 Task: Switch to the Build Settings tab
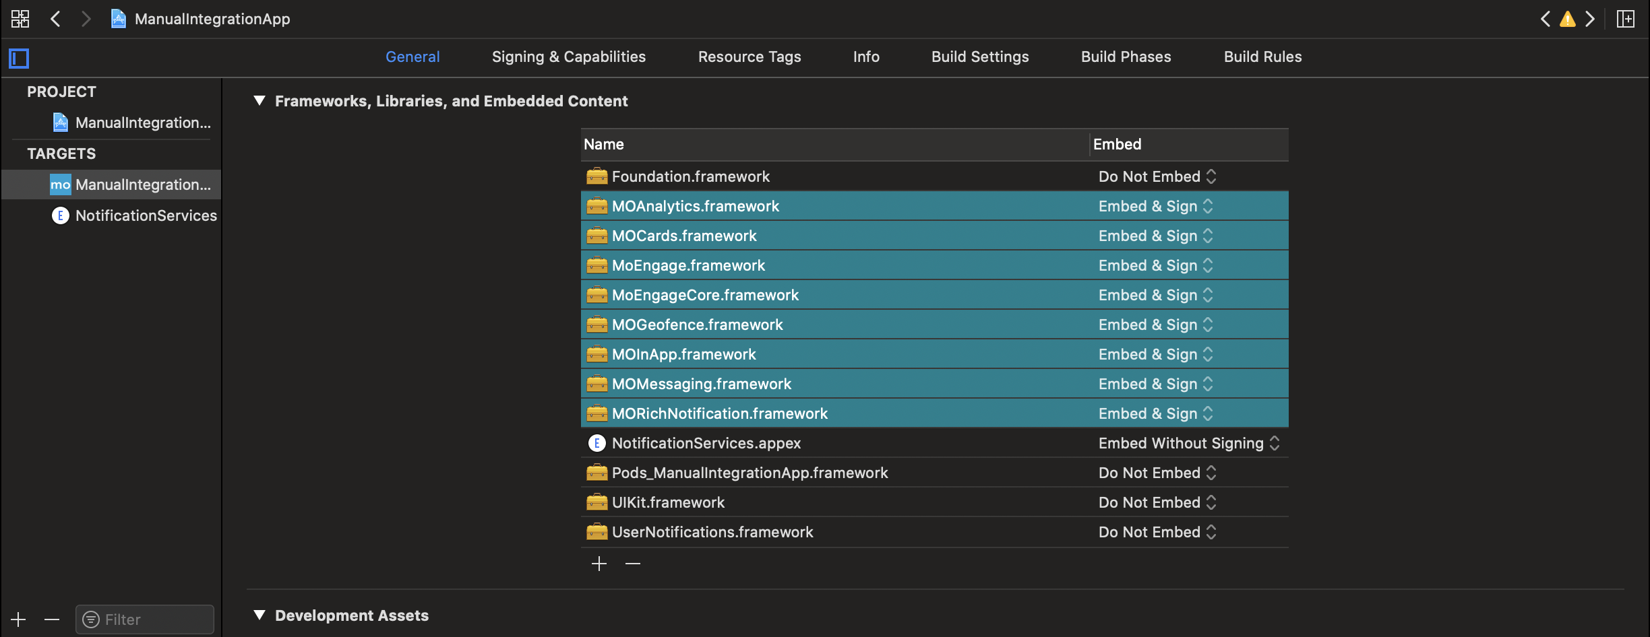click(x=980, y=57)
